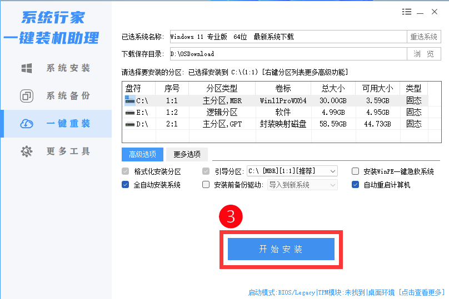Open the 系统安装 section
Image resolution: width=449 pixels, height=299 pixels.
point(56,68)
